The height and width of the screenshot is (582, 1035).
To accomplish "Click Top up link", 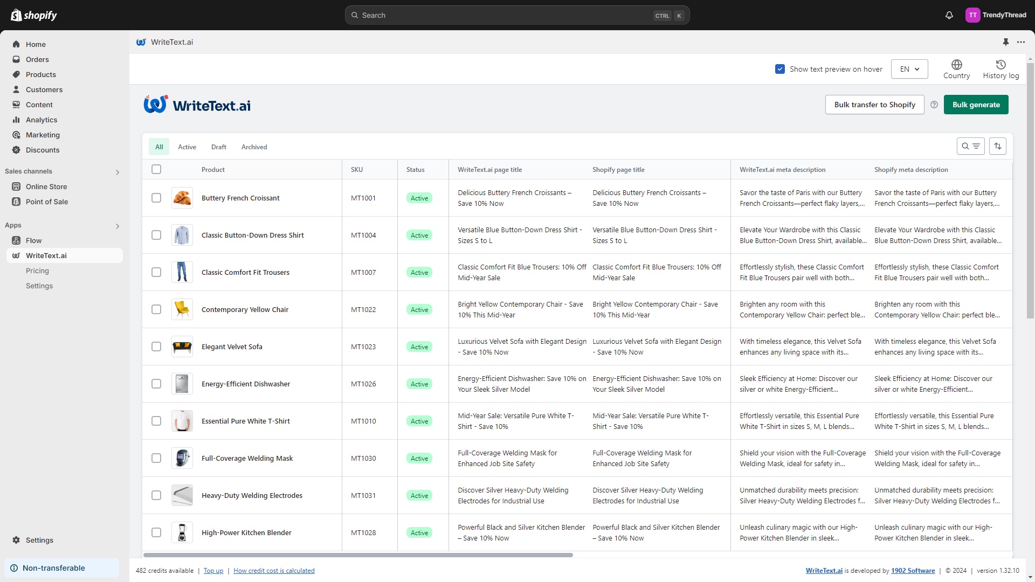I will coord(213,571).
